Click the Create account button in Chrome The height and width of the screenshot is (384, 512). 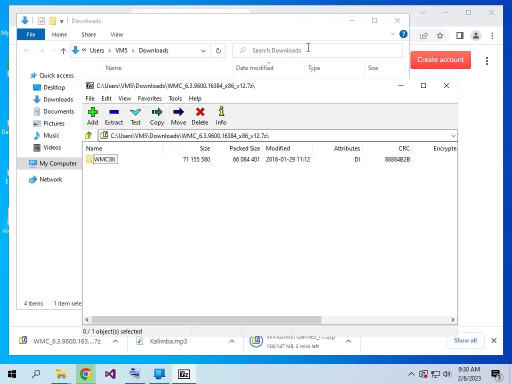click(440, 60)
